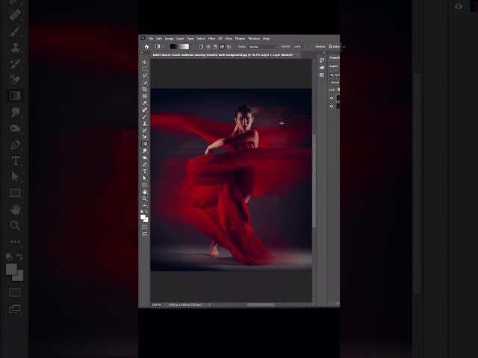This screenshot has height=358, width=478.
Task: Select the Crop tool
Action: click(144, 89)
